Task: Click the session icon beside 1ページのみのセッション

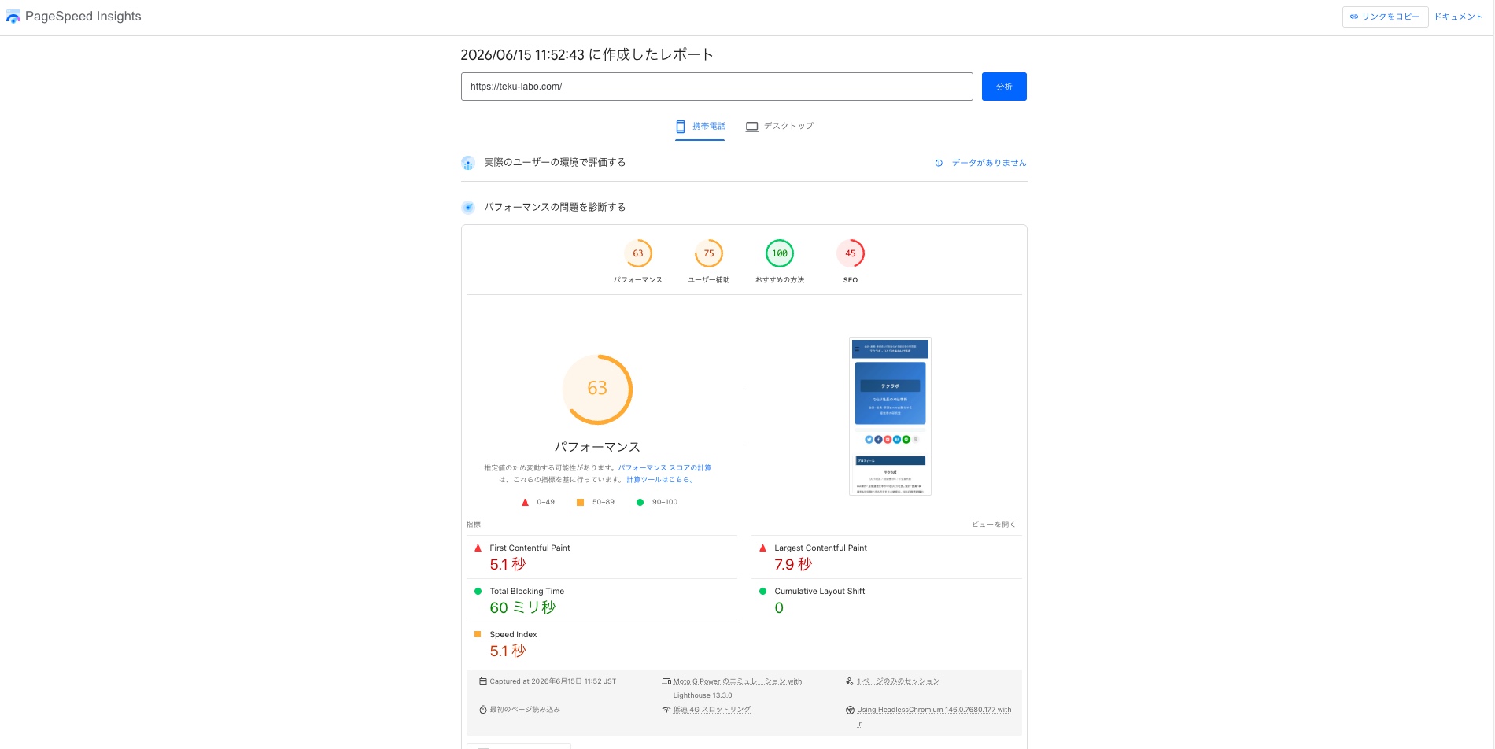Action: pyautogui.click(x=850, y=681)
